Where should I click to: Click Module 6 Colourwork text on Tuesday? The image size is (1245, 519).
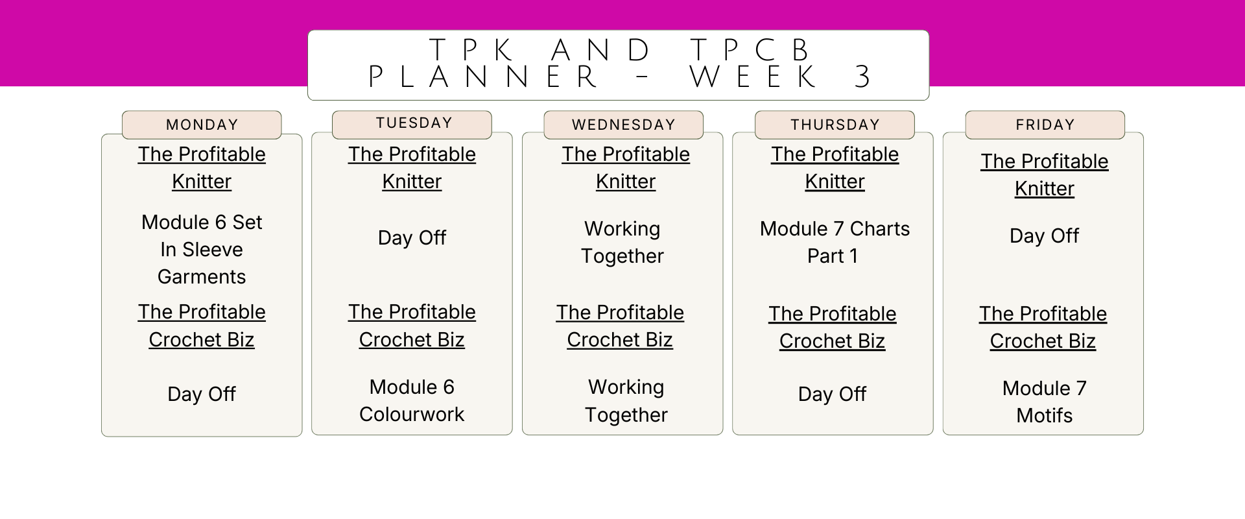[412, 400]
